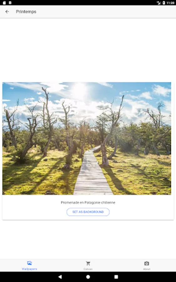Viewport: 176px width, 282px height.
Task: Open recent apps with square button
Action: point(116,277)
